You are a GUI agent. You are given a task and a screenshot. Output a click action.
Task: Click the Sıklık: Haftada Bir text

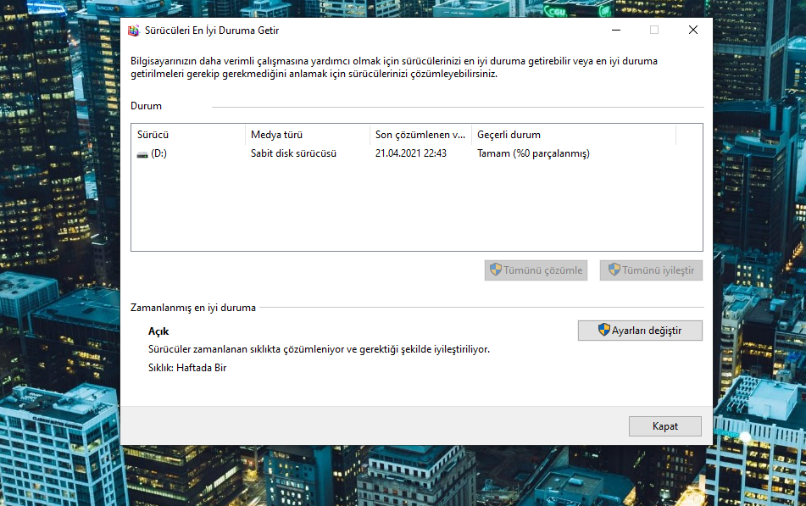(x=187, y=368)
